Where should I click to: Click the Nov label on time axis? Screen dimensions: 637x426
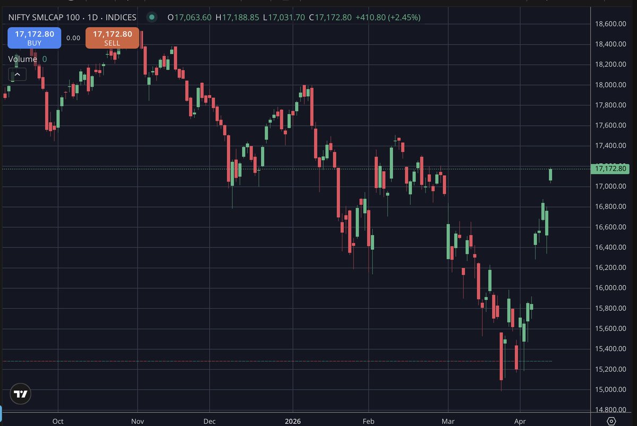point(137,421)
